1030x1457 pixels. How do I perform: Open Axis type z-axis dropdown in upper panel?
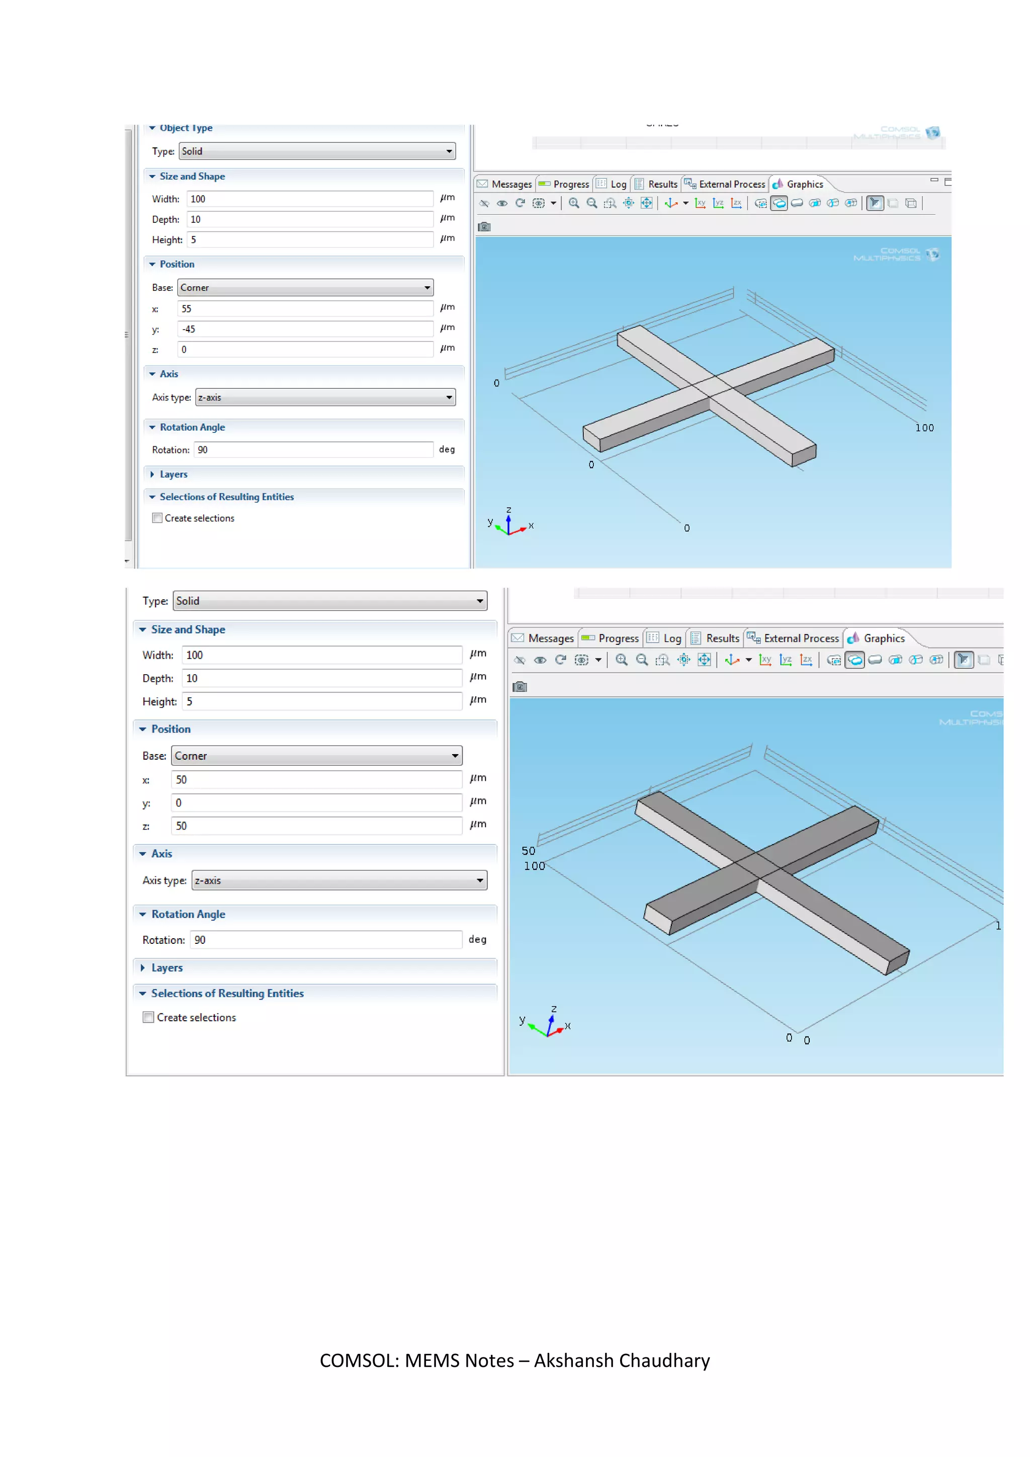[325, 397]
